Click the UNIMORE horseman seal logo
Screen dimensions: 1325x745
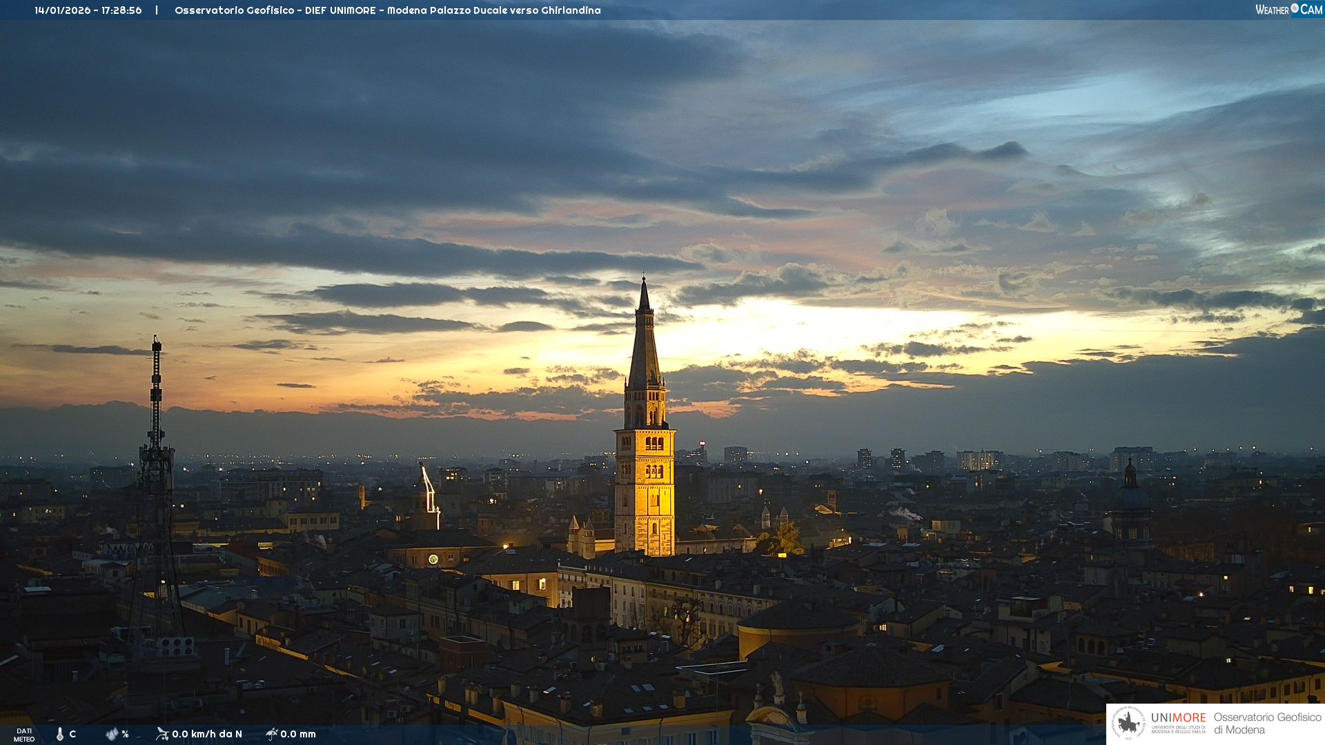(1128, 724)
